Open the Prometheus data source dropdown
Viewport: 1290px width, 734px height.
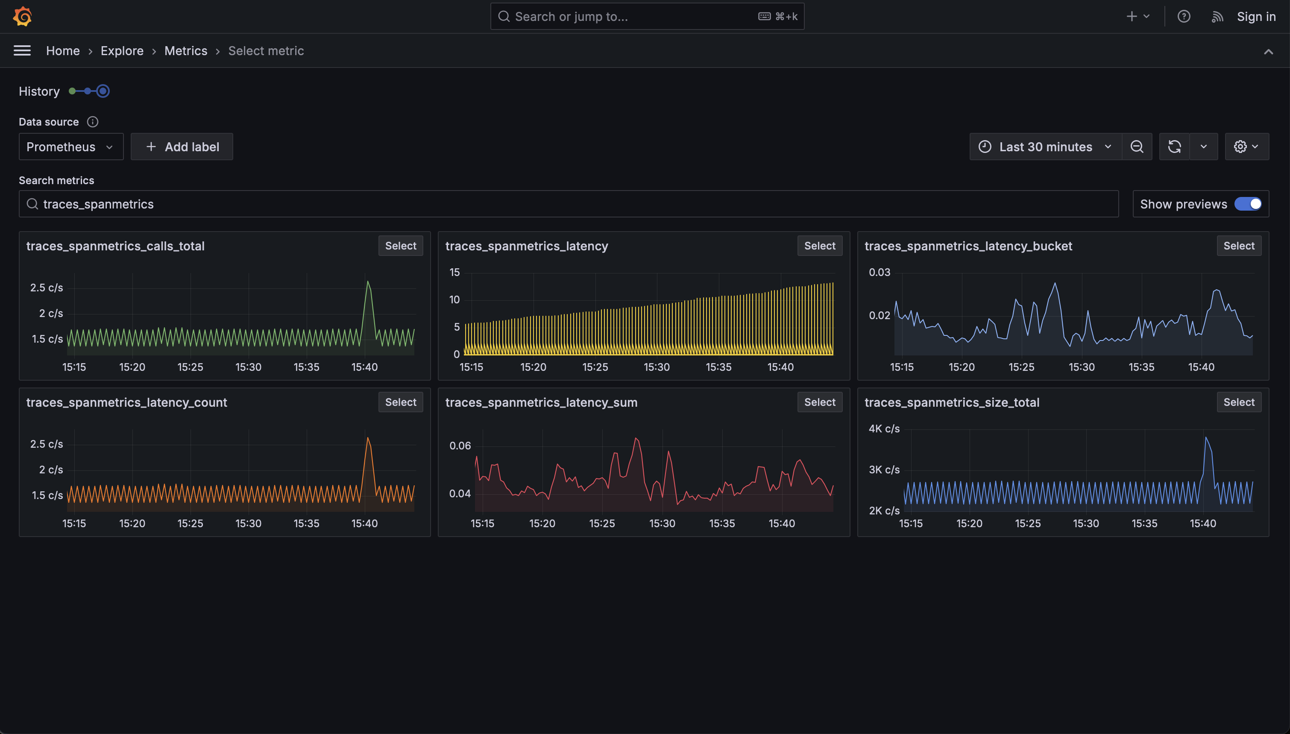(71, 146)
